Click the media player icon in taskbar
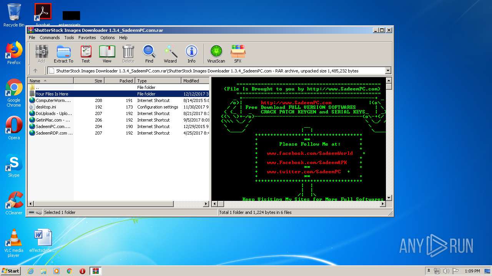 click(57, 271)
